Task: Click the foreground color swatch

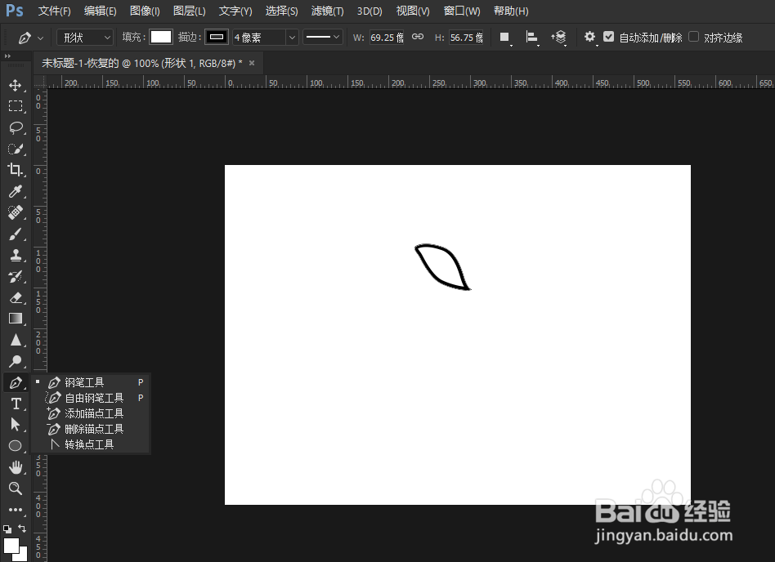Action: tap(11, 546)
